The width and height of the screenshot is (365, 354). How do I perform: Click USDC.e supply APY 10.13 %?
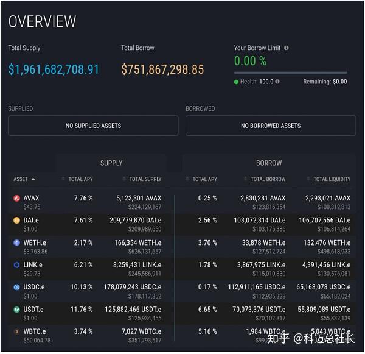(82, 287)
